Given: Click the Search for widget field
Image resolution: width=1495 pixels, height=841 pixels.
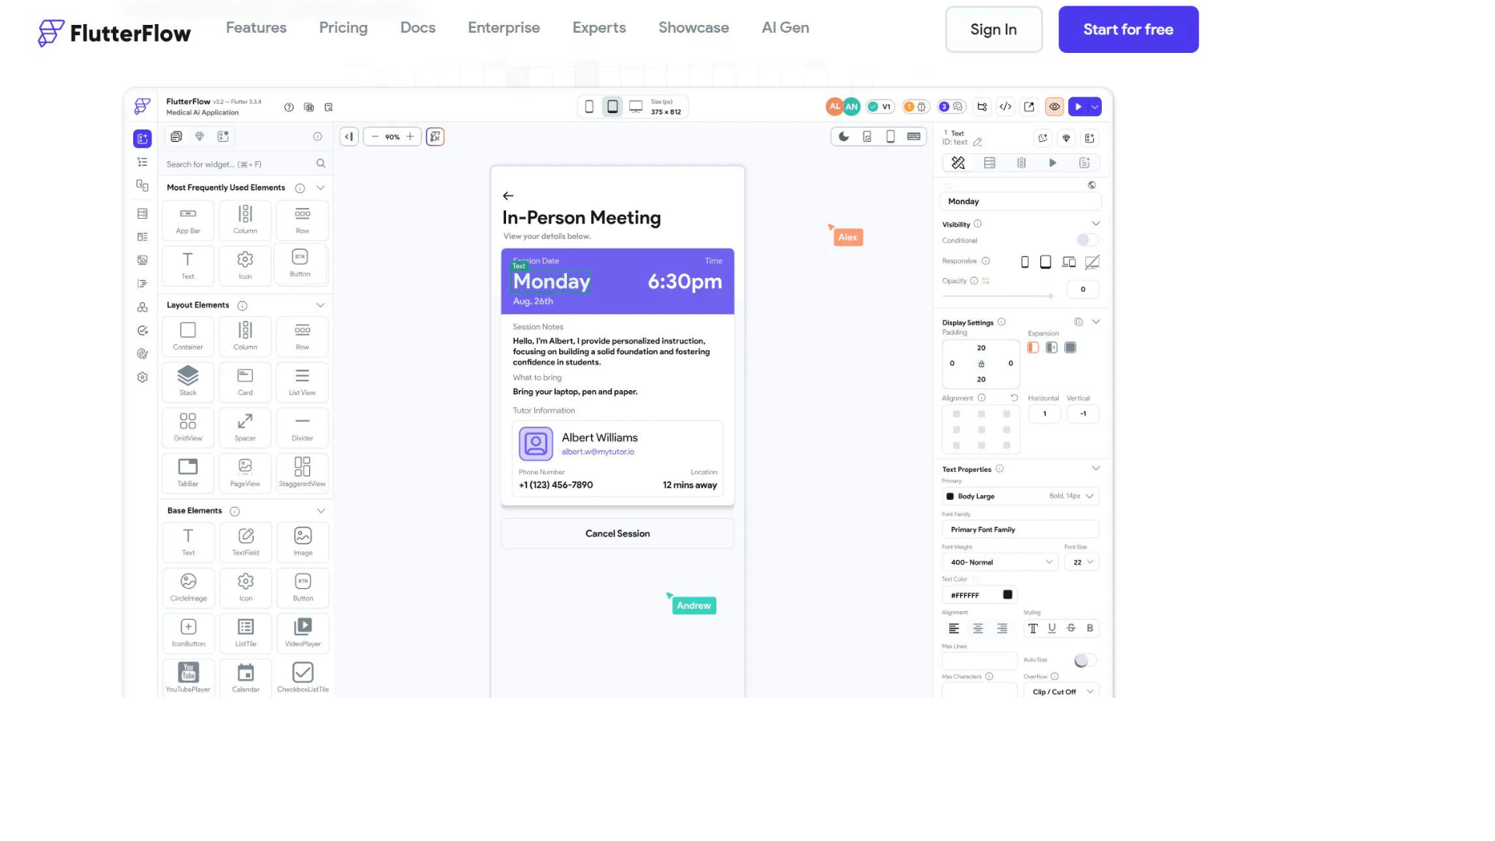Looking at the screenshot, I should pos(234,164).
